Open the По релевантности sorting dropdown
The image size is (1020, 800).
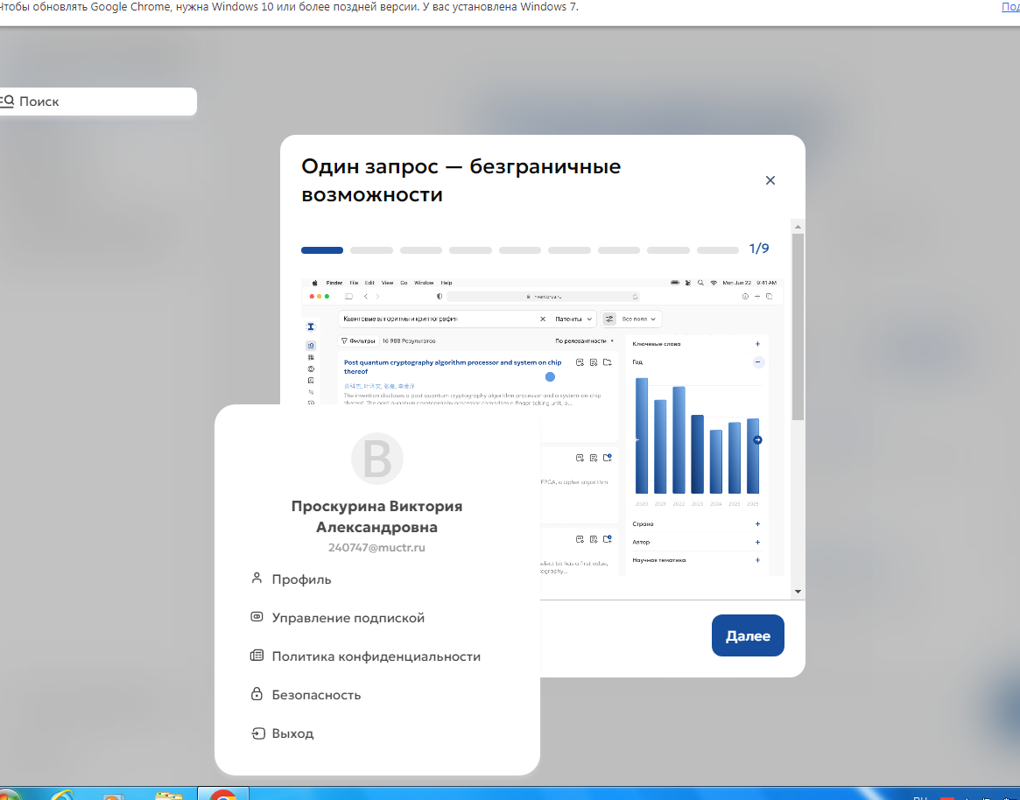pyautogui.click(x=578, y=340)
